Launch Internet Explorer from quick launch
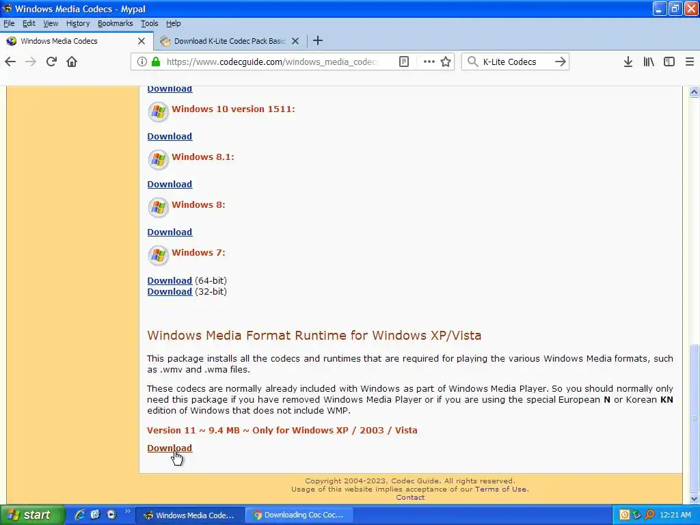 pos(80,515)
